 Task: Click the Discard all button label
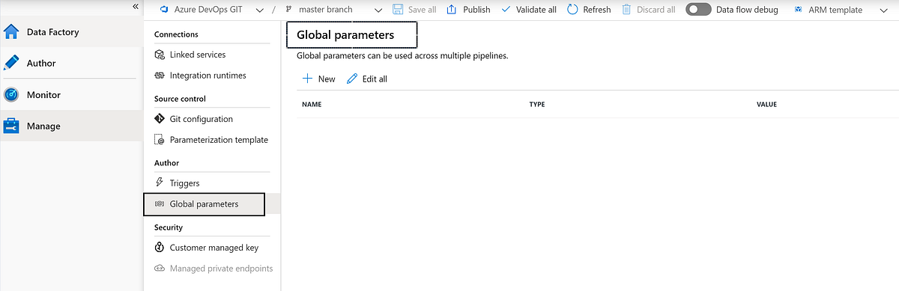[x=656, y=10]
